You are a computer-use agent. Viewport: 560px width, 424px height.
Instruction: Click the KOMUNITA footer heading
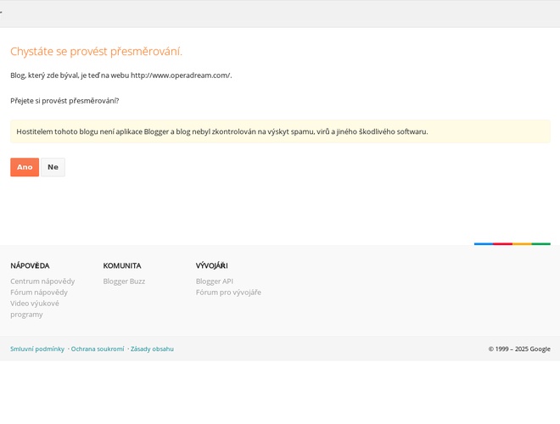(x=122, y=265)
